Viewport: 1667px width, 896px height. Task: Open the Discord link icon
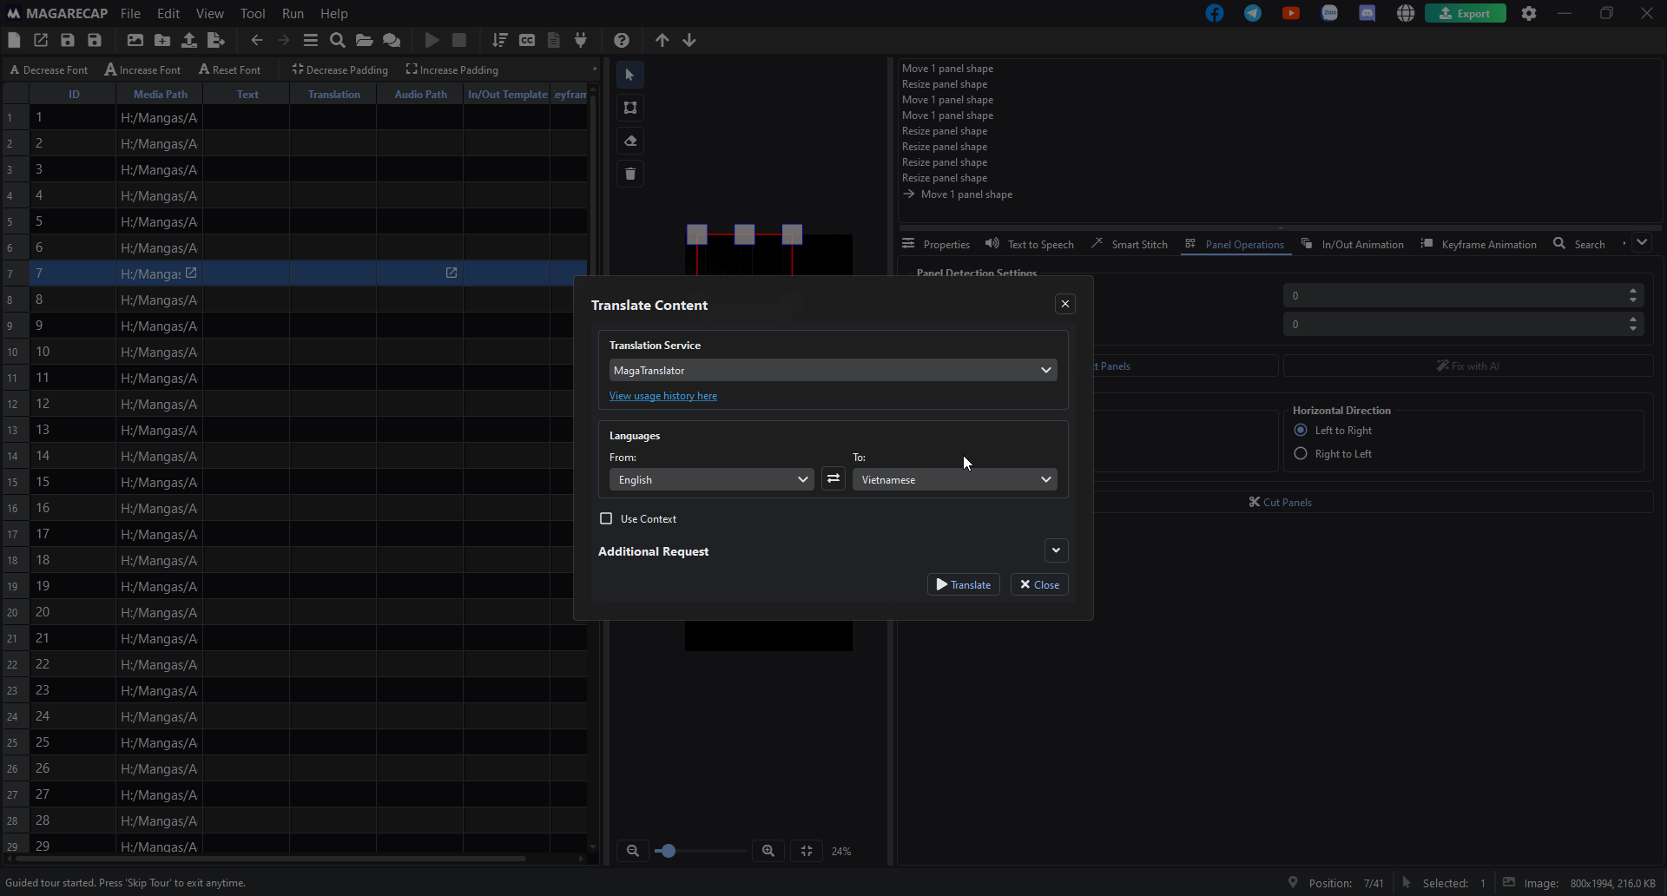coord(1367,13)
